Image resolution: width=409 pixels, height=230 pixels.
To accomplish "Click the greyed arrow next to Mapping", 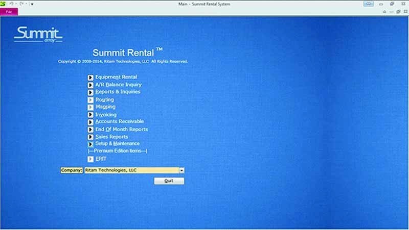I will [90, 107].
